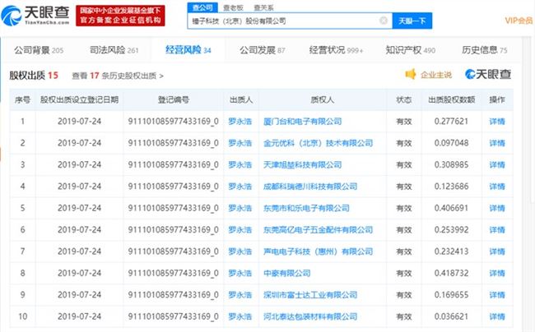Open 罗永浩 link in row 1
The width and height of the screenshot is (535, 332).
(240, 122)
